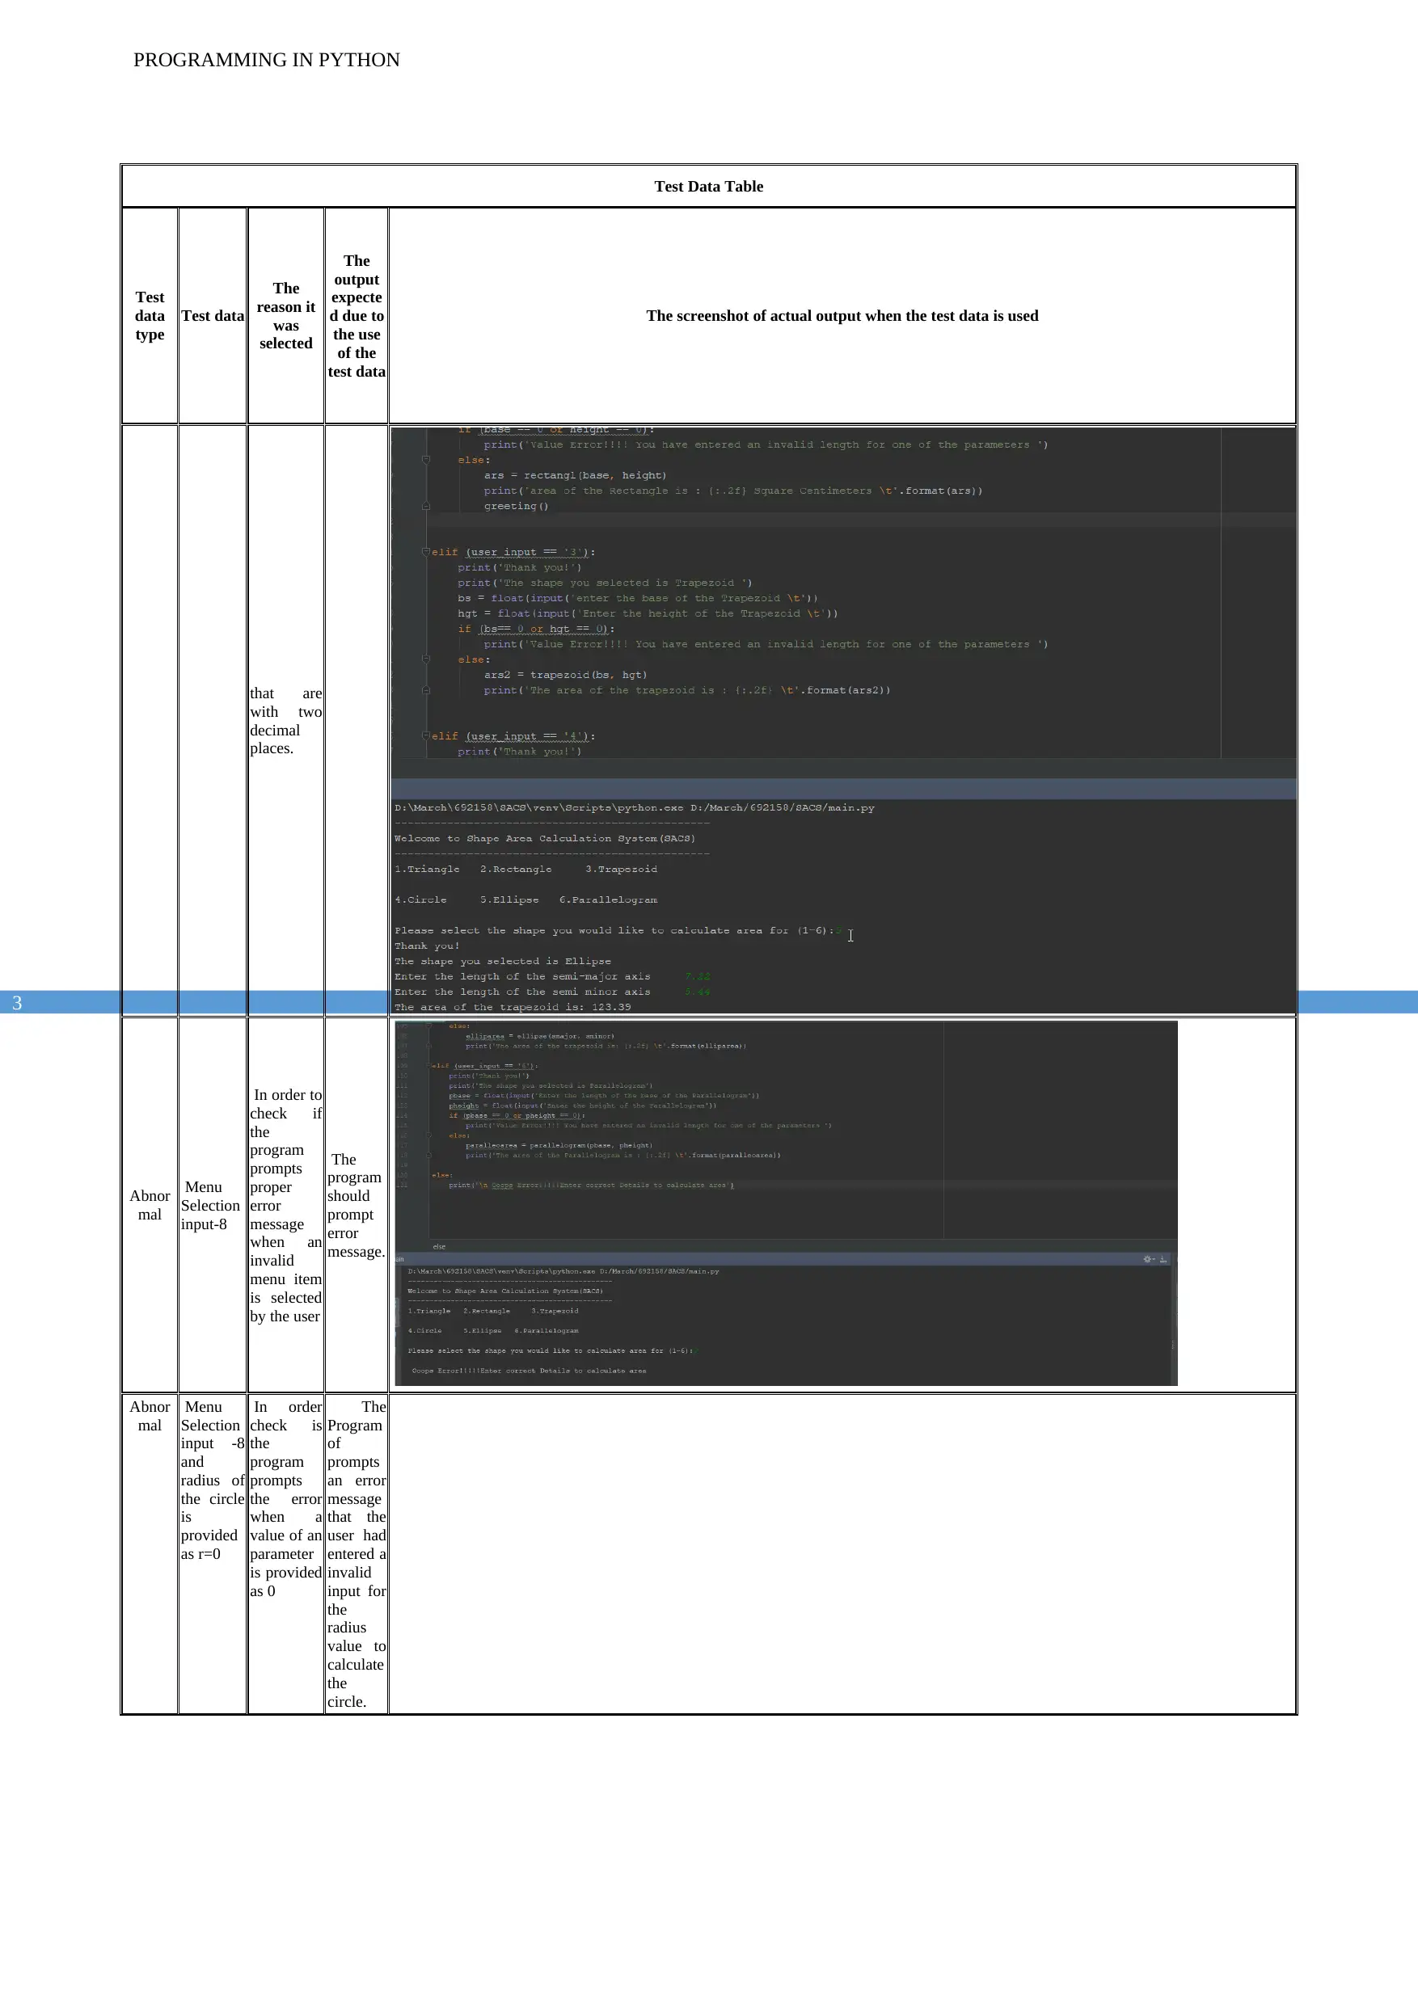Screen dimensions: 1418x2005
Task: Click 'Enter the length of the semi-major axis' line
Action: 521,976
